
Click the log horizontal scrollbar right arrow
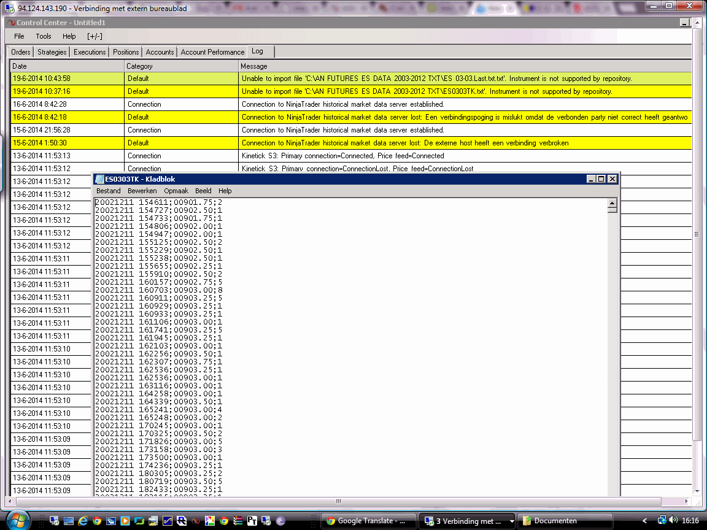pos(686,501)
